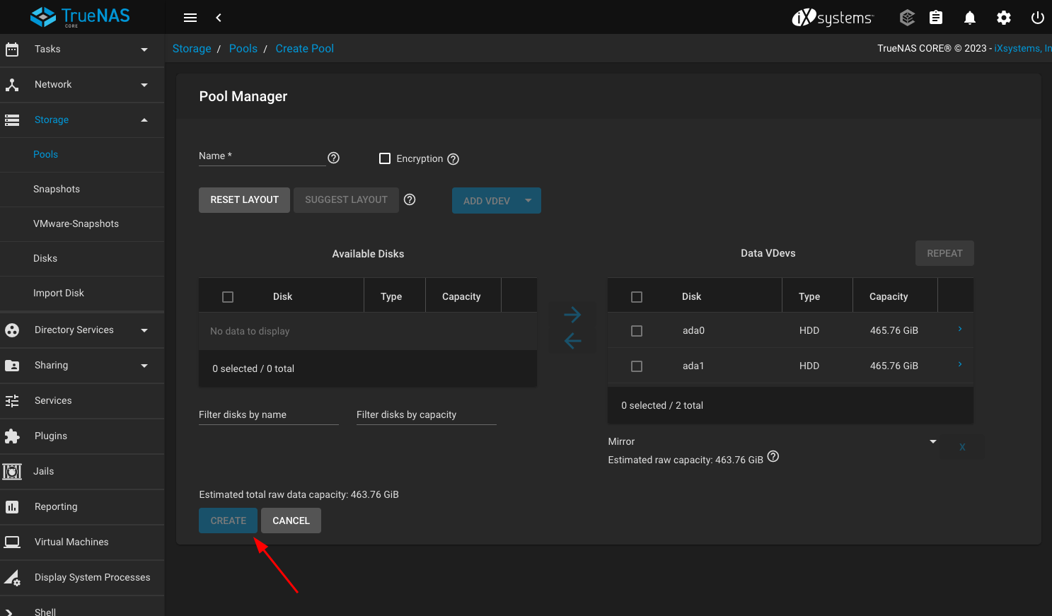The width and height of the screenshot is (1052, 616).
Task: Click the Sharing folder icon
Action: 12,366
